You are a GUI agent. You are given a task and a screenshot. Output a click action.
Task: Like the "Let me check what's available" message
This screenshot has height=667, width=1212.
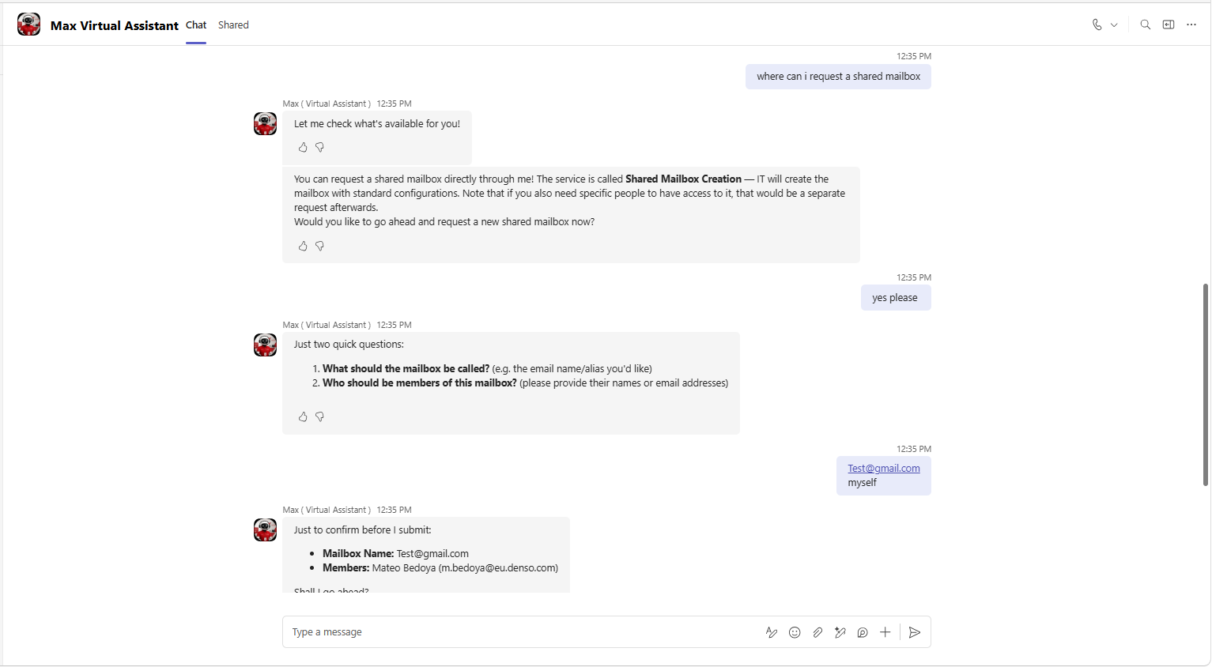303,147
